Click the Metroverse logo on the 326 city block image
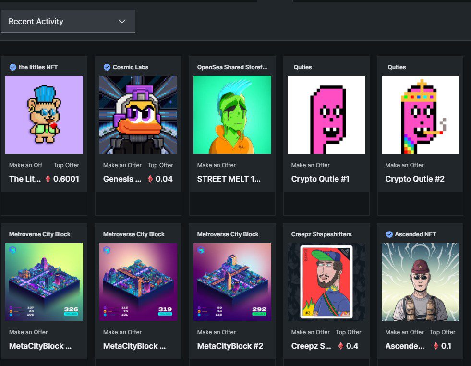Viewport: 471px width, 366px height. (x=12, y=250)
